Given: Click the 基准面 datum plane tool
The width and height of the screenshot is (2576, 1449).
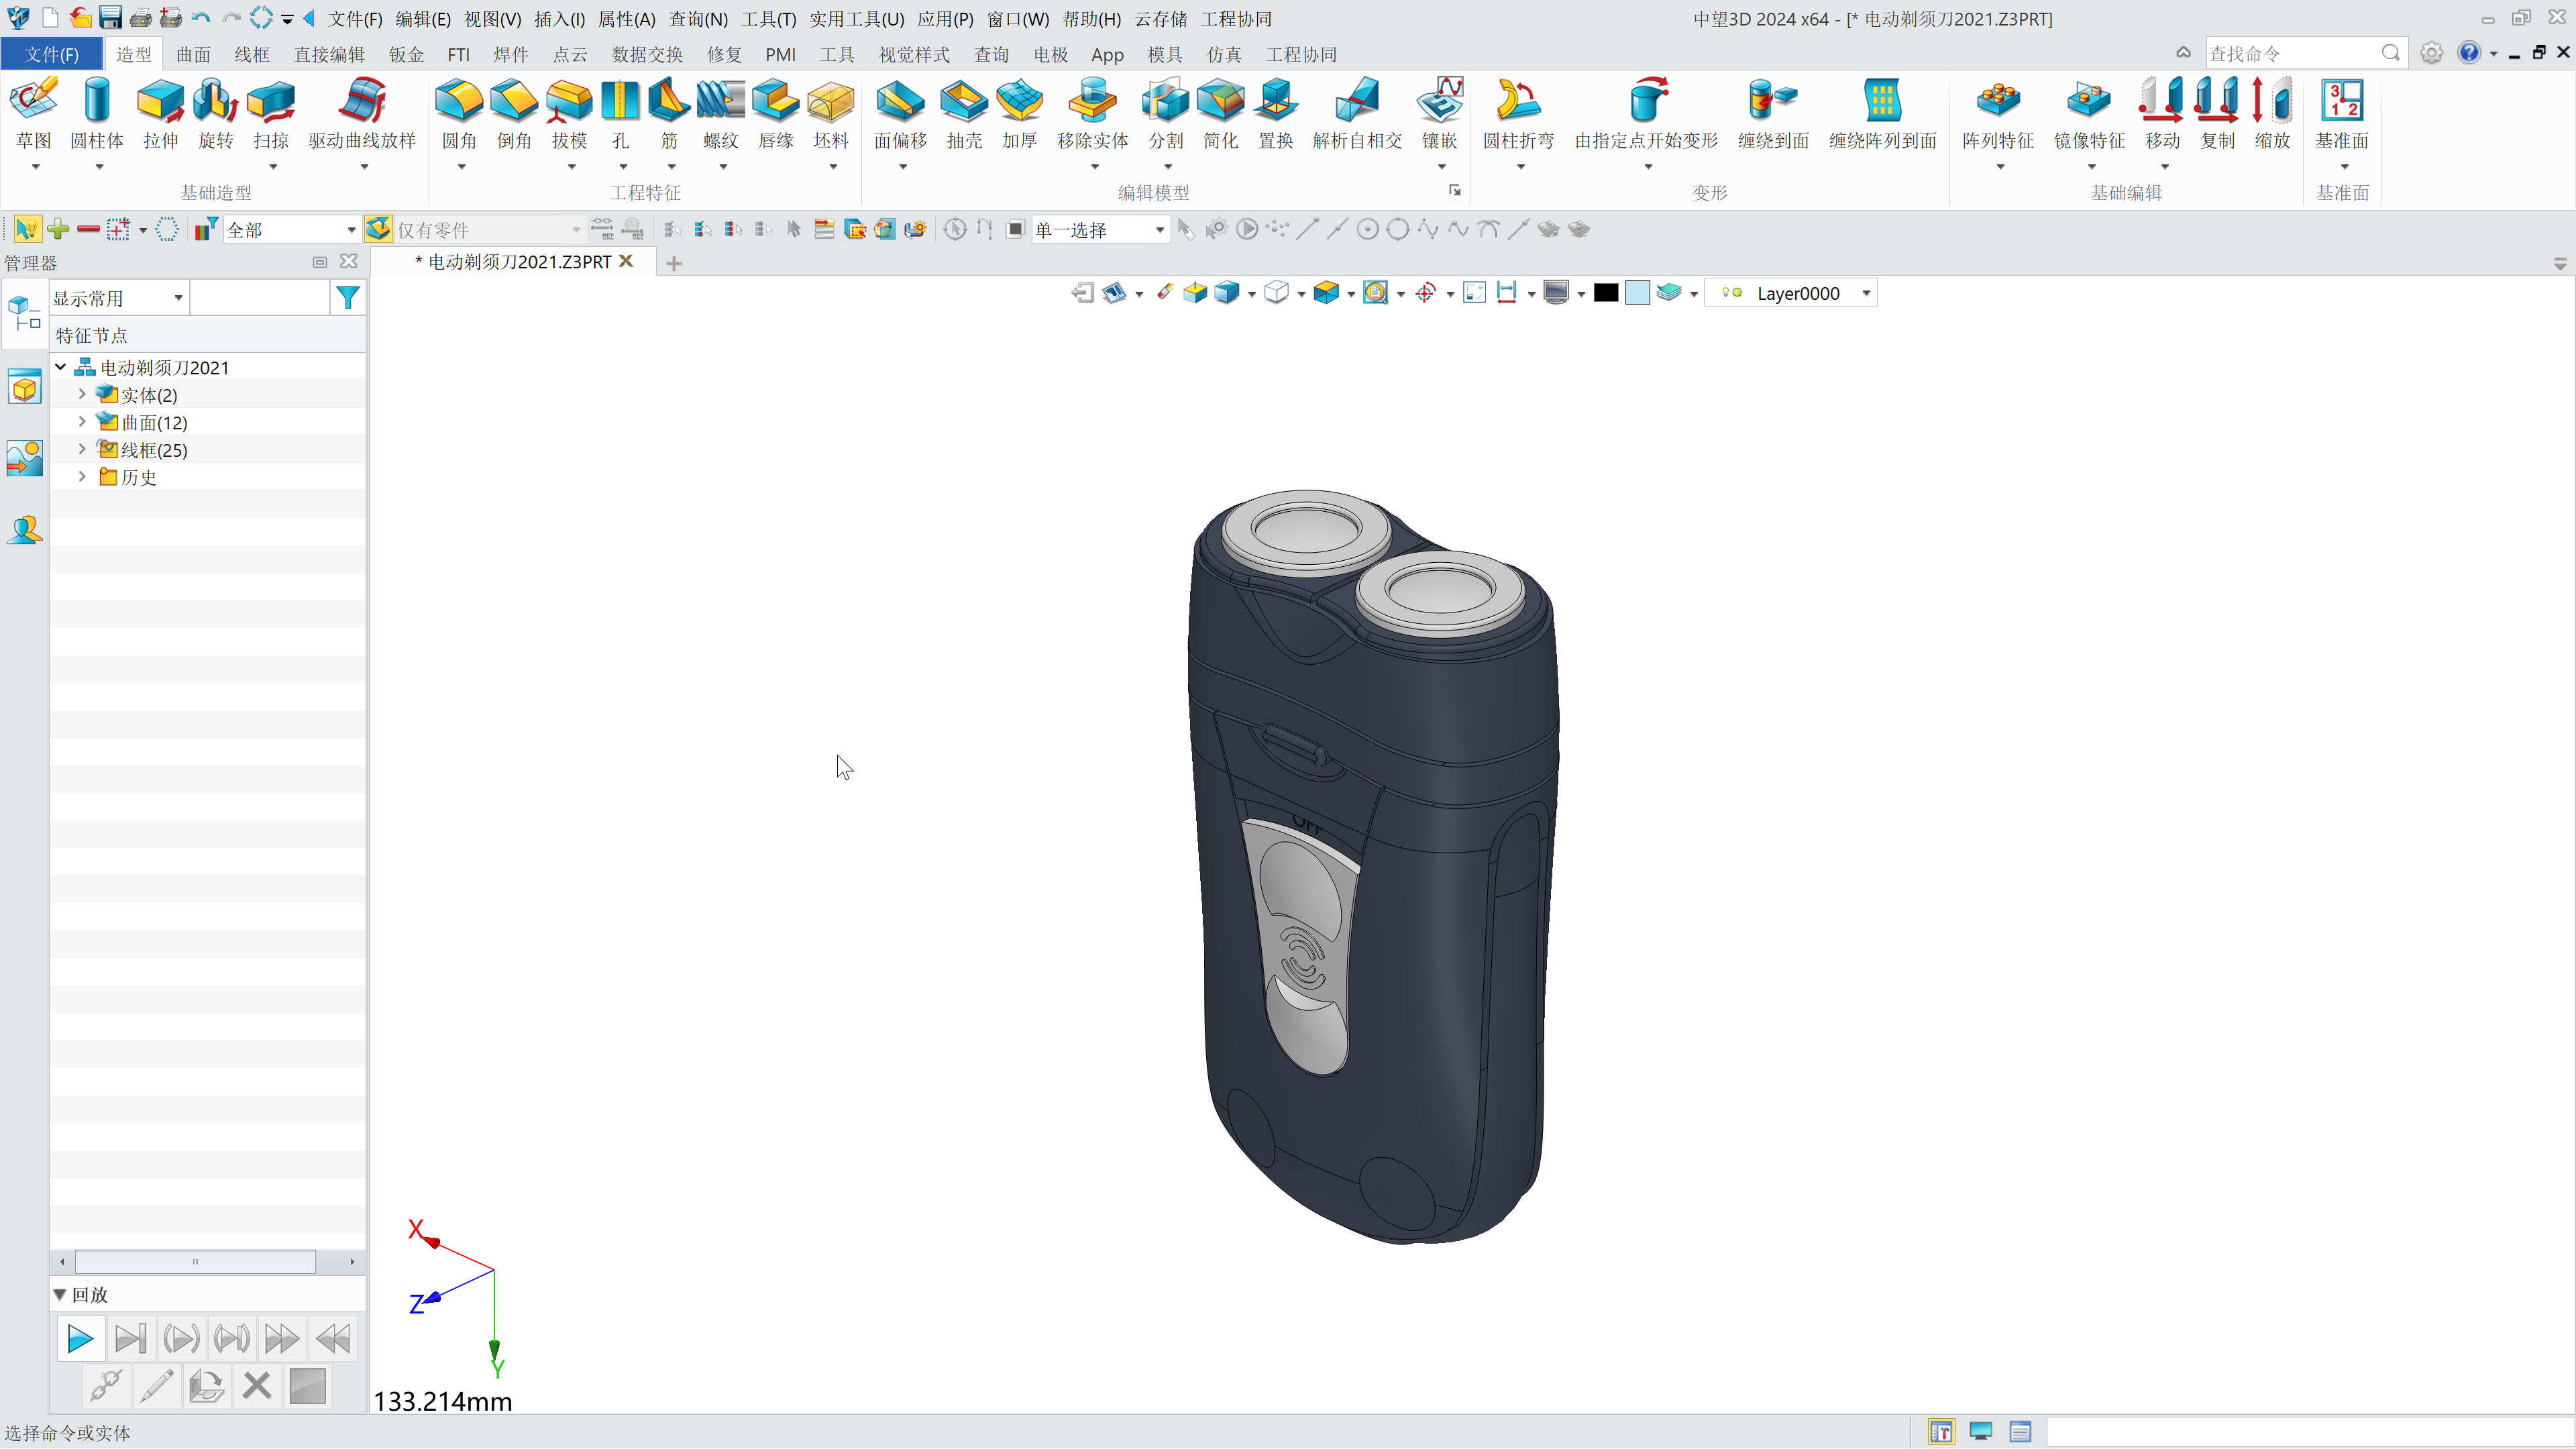Looking at the screenshot, I should tap(2342, 114).
